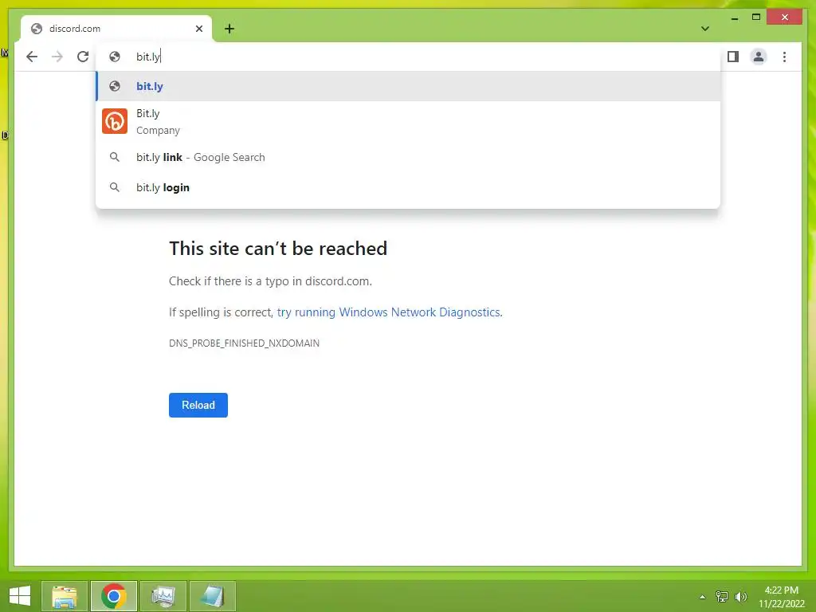
Task: Click the orange Bitly logo icon
Action: pos(115,121)
